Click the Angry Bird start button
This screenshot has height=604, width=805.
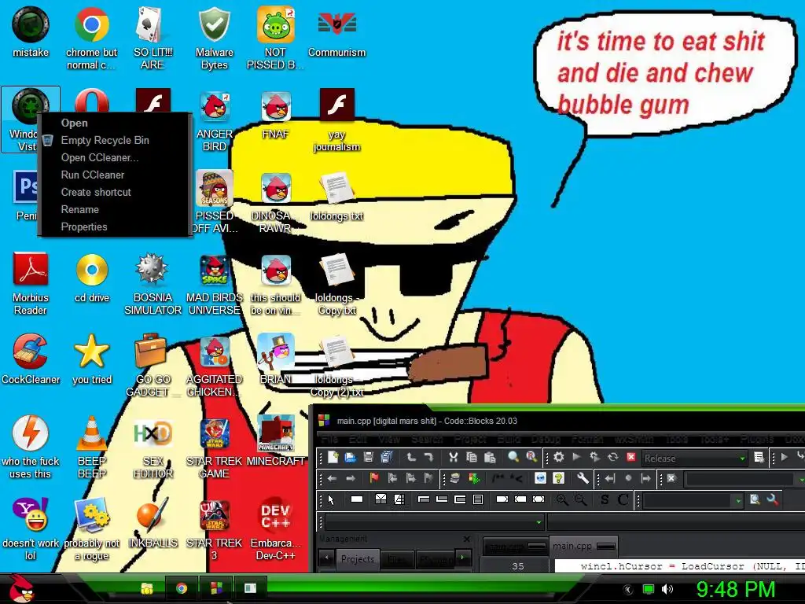(x=21, y=588)
